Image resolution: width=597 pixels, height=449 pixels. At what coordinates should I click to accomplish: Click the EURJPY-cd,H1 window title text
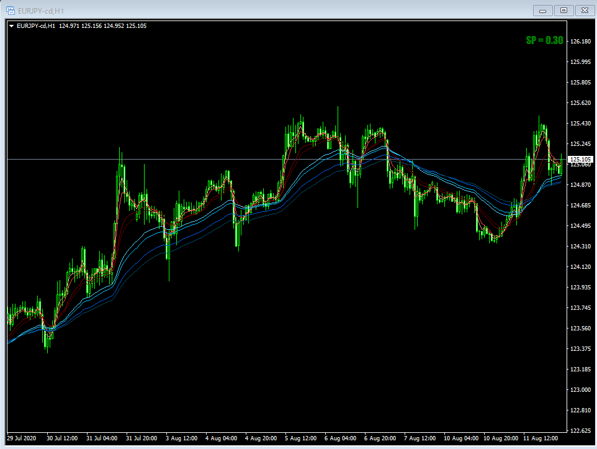[x=41, y=11]
